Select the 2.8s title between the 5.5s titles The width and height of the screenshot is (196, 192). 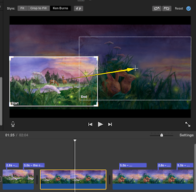(164, 165)
